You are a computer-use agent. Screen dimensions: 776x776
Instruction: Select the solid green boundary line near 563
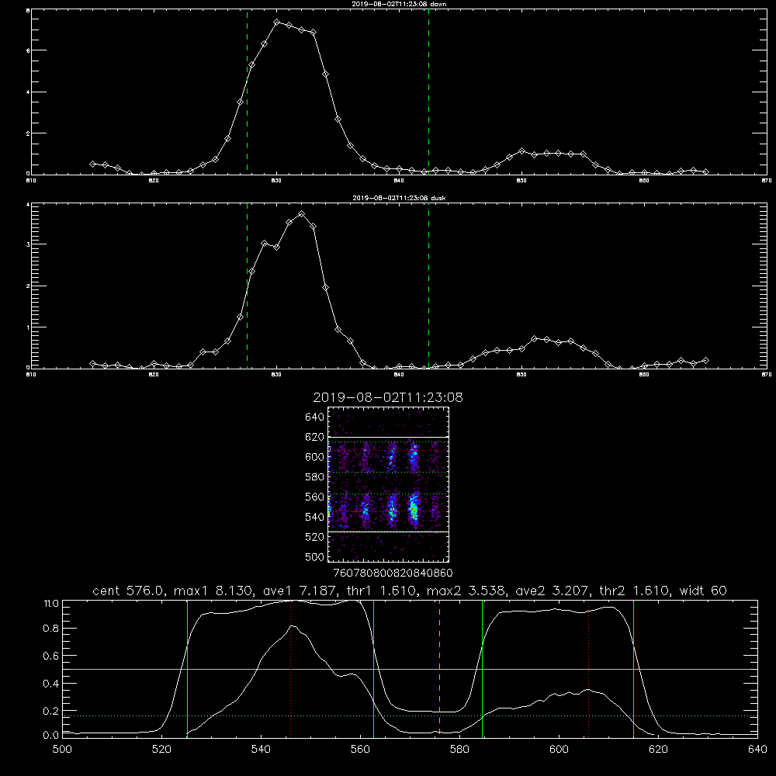[374, 668]
